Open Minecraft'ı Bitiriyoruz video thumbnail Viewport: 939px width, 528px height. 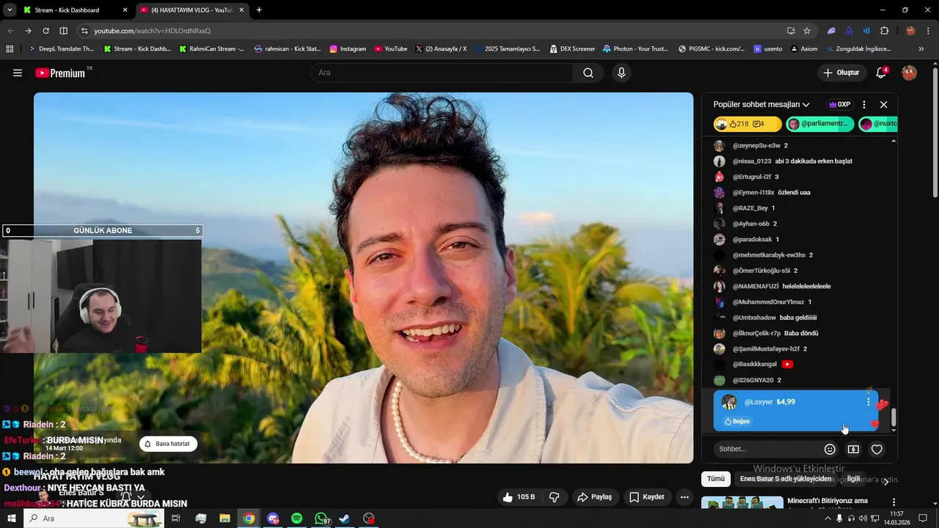[x=742, y=503]
